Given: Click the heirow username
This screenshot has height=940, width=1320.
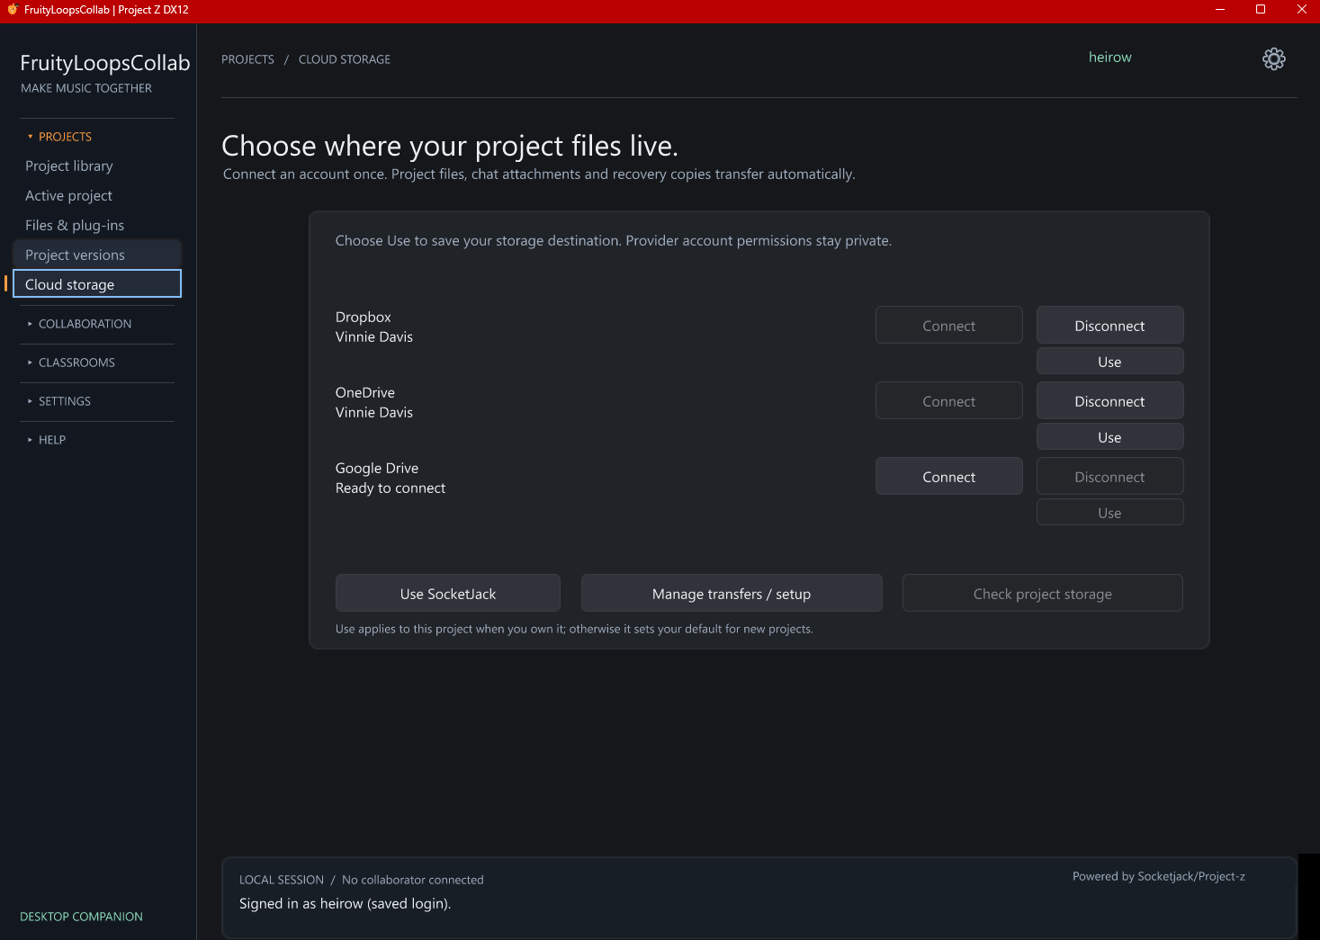Looking at the screenshot, I should click(x=1110, y=58).
